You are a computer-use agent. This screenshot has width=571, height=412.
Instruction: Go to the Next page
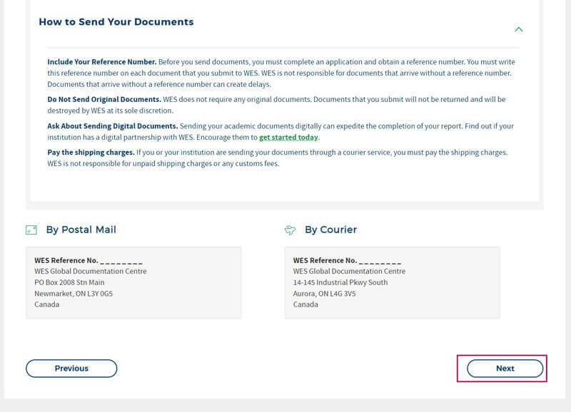click(x=505, y=369)
